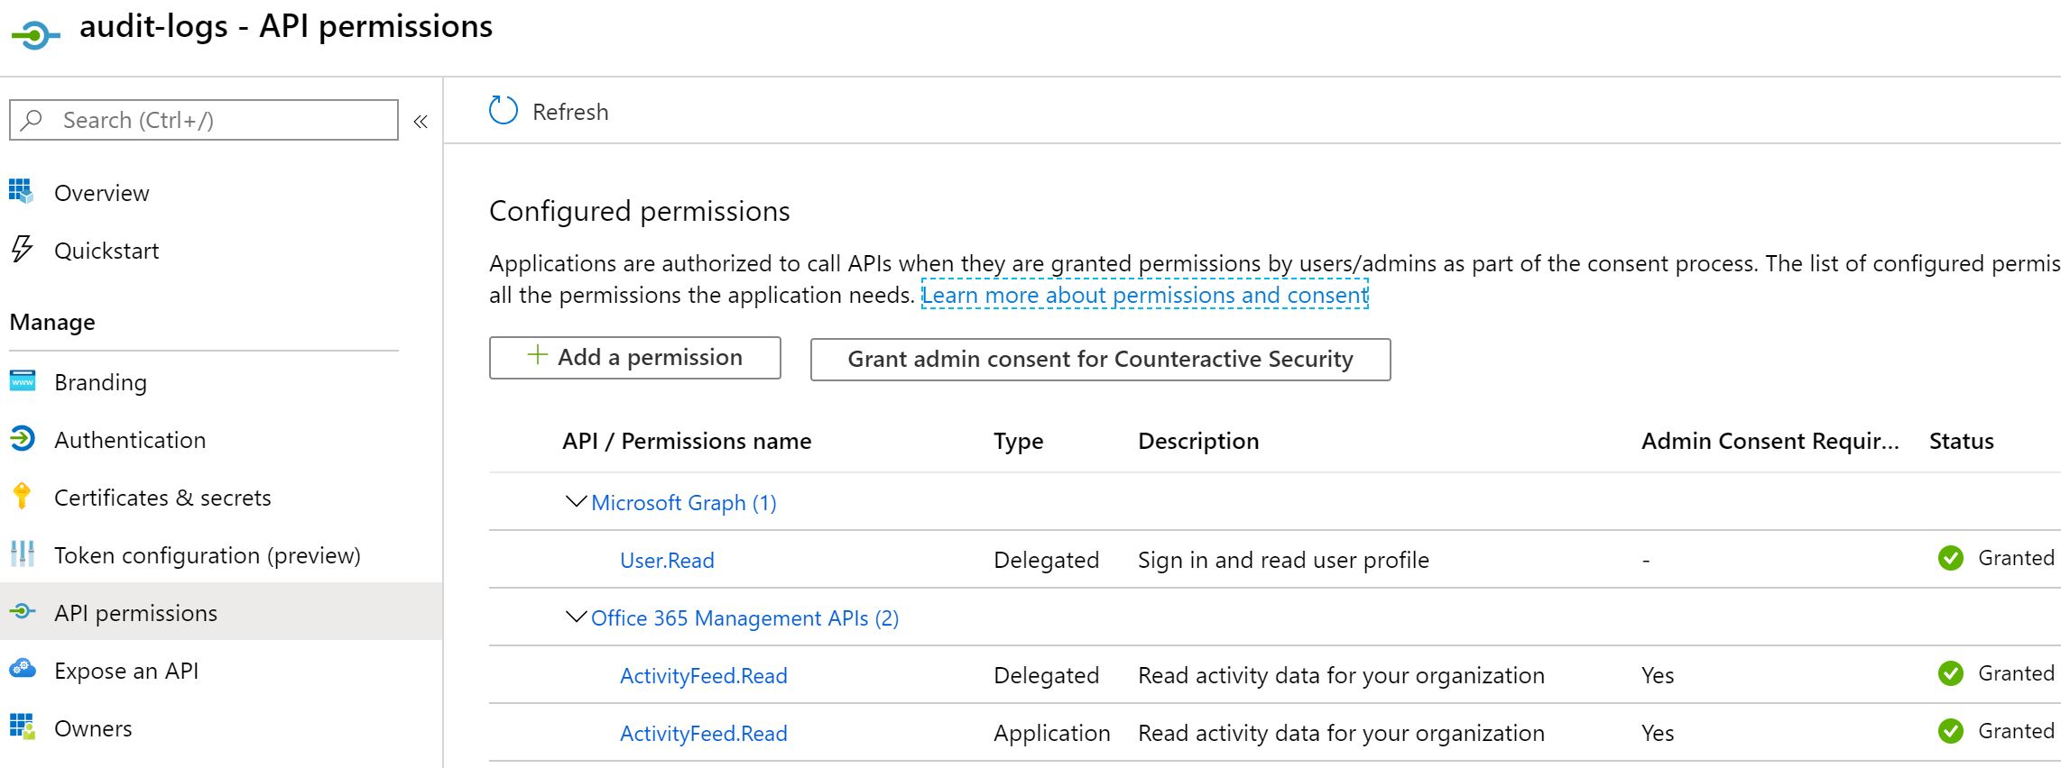Open Learn more about permissions link
Image resolution: width=2061 pixels, height=768 pixels.
click(1144, 296)
